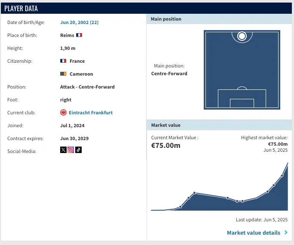Click the €75.00m current market value

(166, 145)
